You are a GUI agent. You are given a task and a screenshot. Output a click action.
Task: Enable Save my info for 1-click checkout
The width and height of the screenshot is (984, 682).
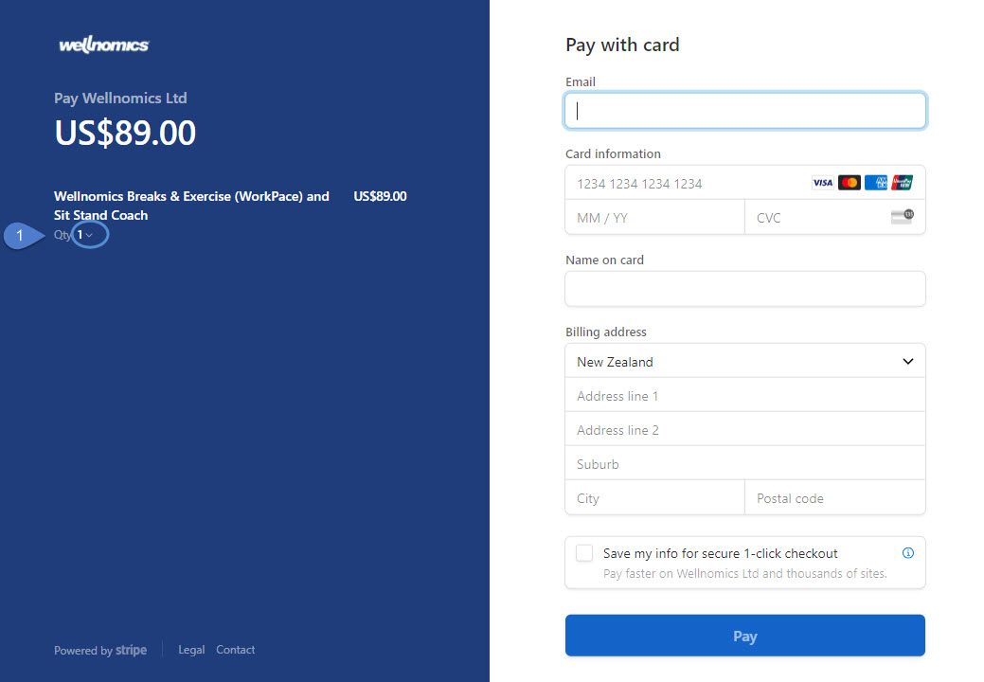pyautogui.click(x=584, y=553)
